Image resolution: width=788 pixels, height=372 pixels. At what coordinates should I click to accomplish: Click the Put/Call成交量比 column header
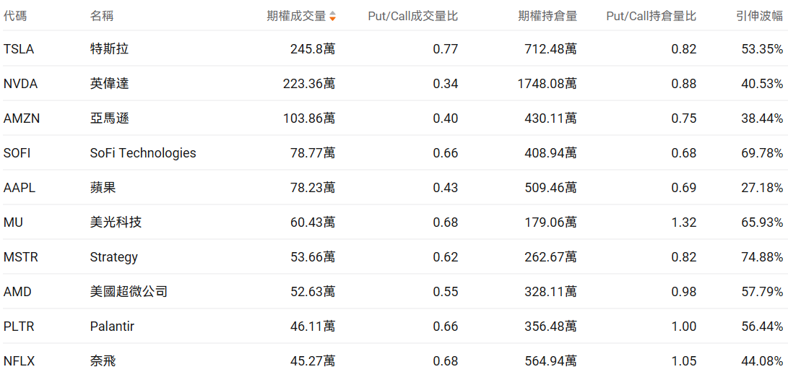pos(412,16)
